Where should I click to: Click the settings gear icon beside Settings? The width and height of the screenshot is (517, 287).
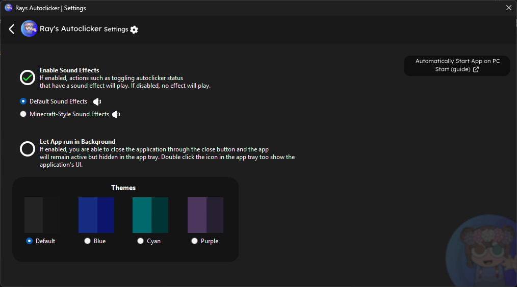pyautogui.click(x=134, y=30)
